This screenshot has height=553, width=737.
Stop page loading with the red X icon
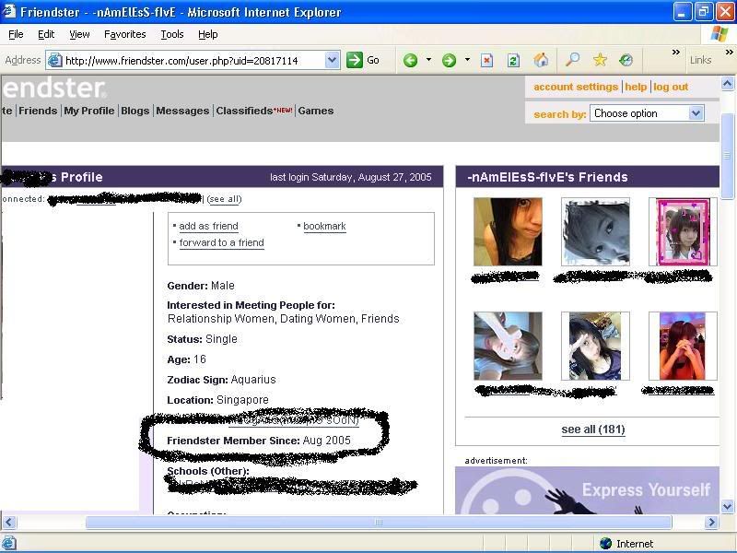[x=487, y=60]
